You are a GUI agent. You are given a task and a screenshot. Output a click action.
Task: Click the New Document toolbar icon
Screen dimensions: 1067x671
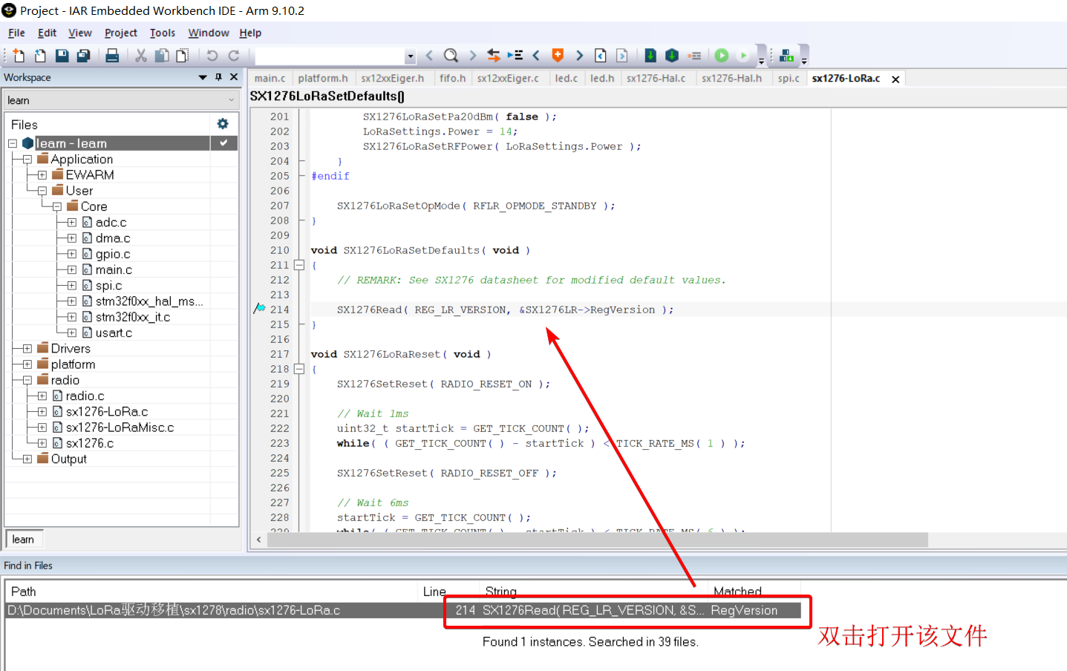[19, 56]
